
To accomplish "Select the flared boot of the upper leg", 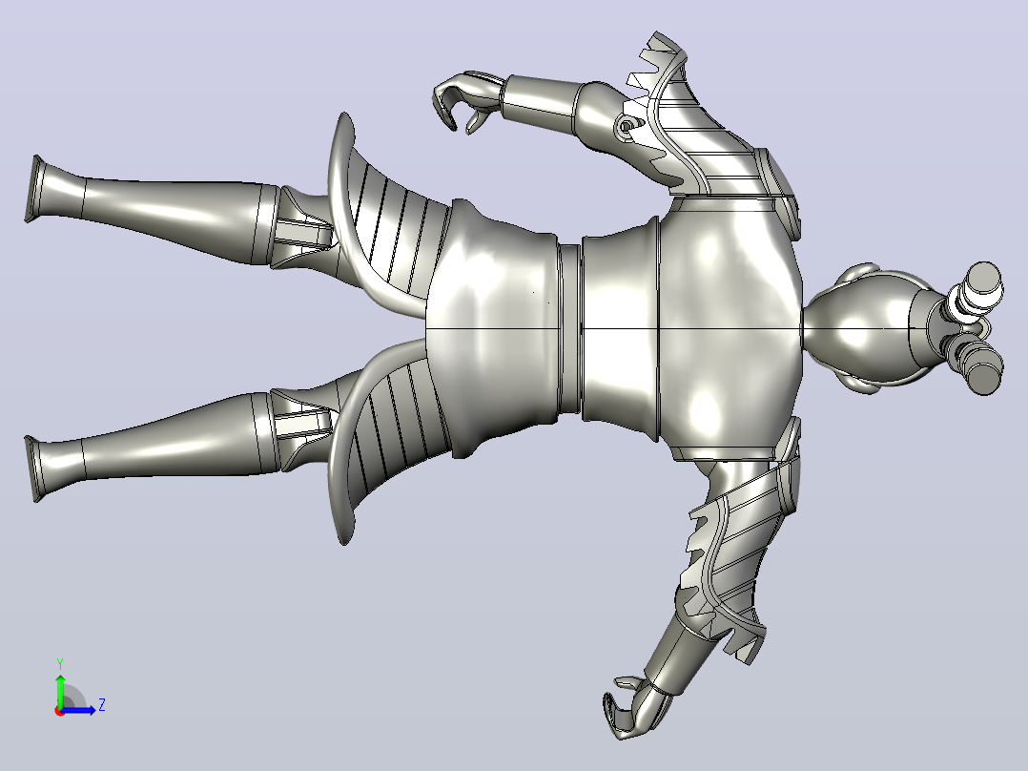I will (x=55, y=188).
